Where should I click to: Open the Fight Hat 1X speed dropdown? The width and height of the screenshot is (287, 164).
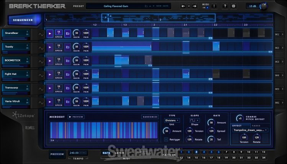tap(59, 73)
